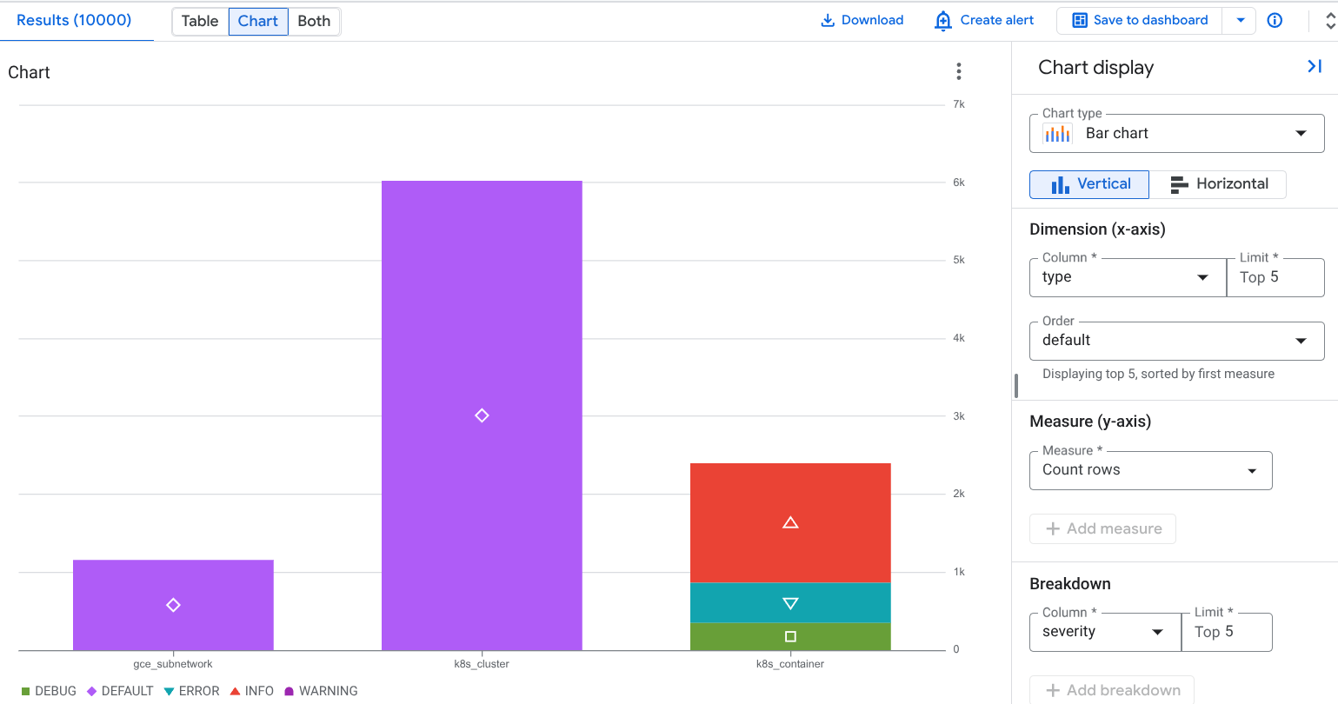Select Vertical bar orientation
This screenshot has width=1338, height=704.
[x=1089, y=184]
